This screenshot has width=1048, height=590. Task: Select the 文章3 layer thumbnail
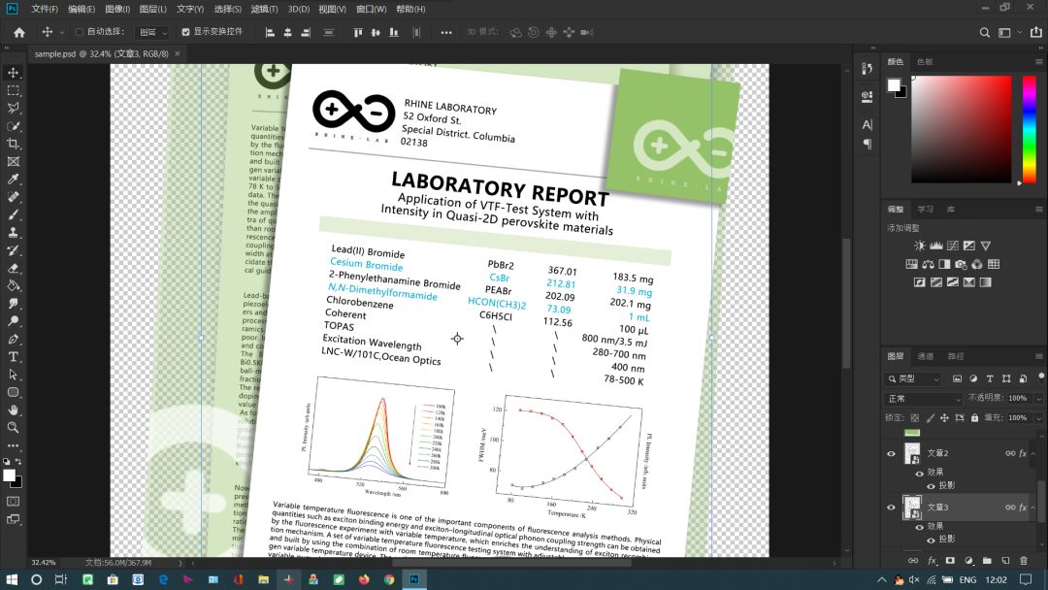(912, 508)
